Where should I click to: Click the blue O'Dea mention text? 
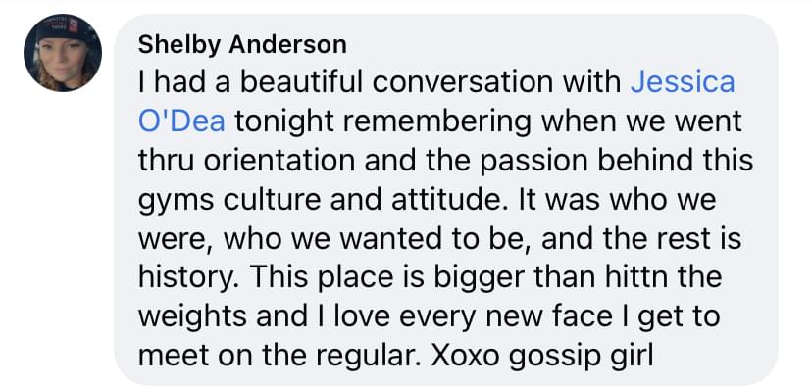(181, 121)
